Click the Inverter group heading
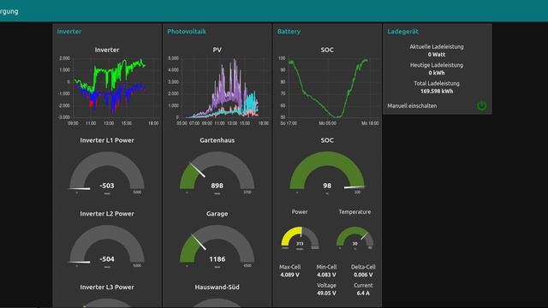This screenshot has height=308, width=548. (x=69, y=32)
